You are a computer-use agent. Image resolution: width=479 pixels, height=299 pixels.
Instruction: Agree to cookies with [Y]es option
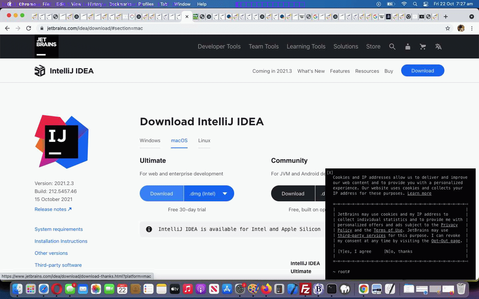click(x=355, y=251)
